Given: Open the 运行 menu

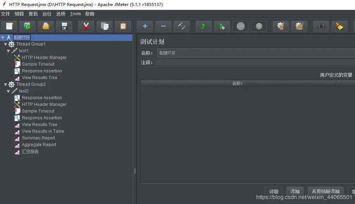Looking at the screenshot, I should click(47, 14).
